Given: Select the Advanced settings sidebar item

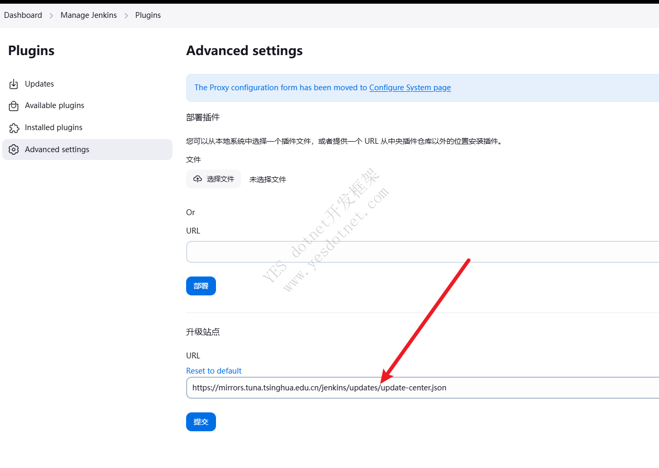Looking at the screenshot, I should [x=87, y=150].
